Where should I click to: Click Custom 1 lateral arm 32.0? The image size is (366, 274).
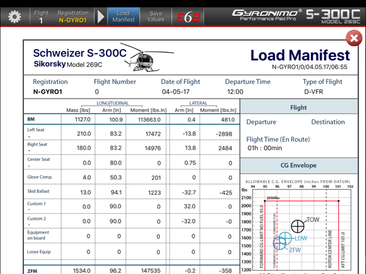190,206
